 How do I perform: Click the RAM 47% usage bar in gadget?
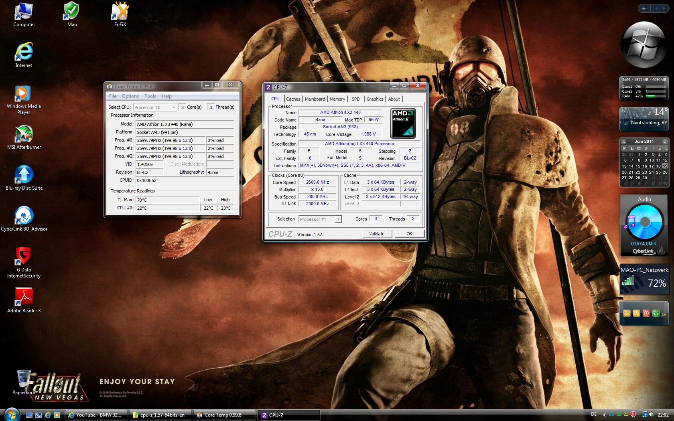point(656,96)
